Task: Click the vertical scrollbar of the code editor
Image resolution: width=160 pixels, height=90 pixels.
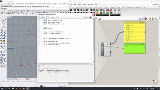Action: coord(93,36)
